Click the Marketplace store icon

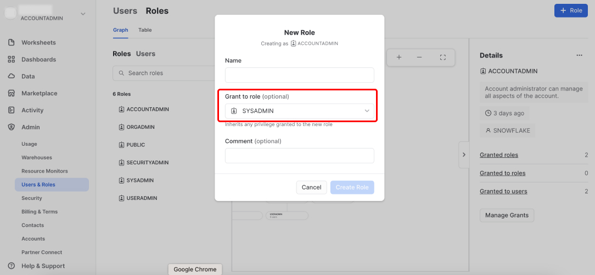click(11, 94)
